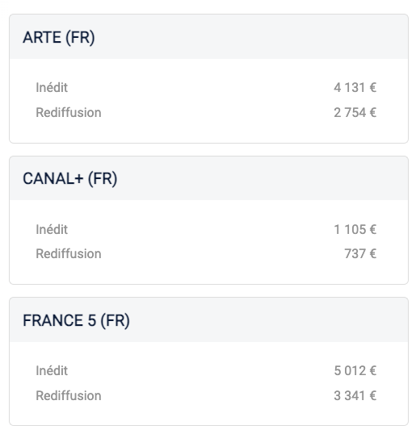
Task: Click the FRANCE 5 Rediffusion label
Action: (69, 395)
